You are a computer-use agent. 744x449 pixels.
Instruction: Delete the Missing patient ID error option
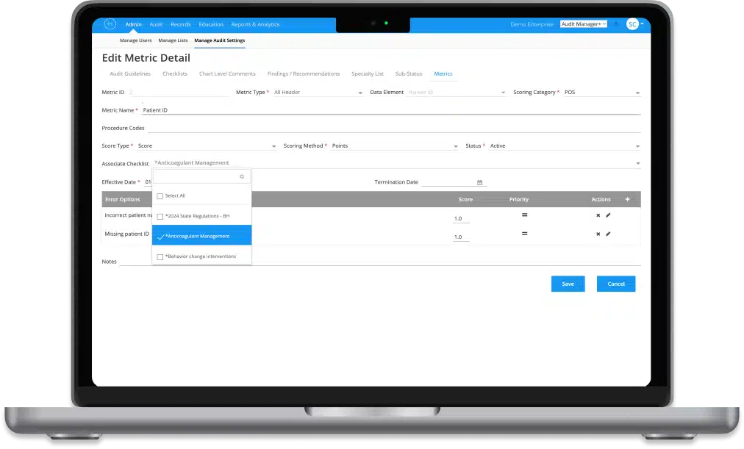pos(598,234)
